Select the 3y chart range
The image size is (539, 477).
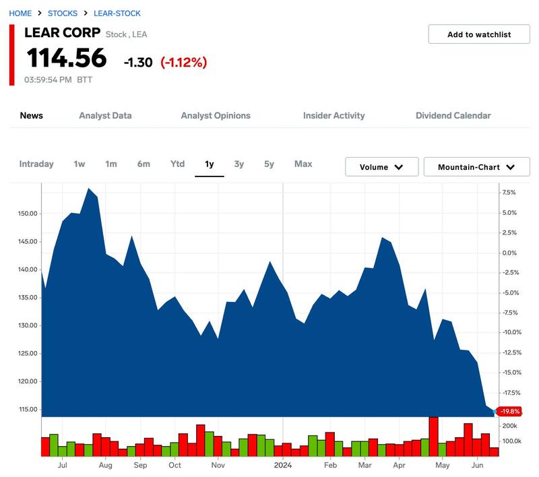239,164
